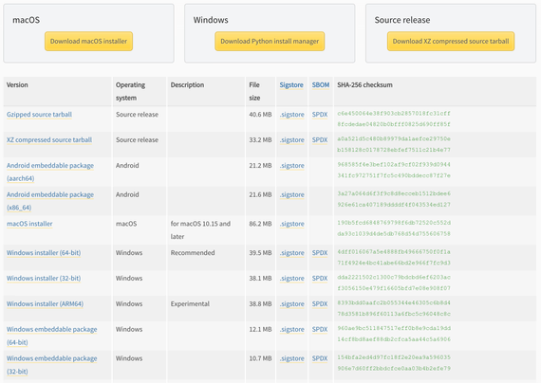The image size is (541, 383).
Task: Open the SBOM column header link
Action: pos(321,84)
